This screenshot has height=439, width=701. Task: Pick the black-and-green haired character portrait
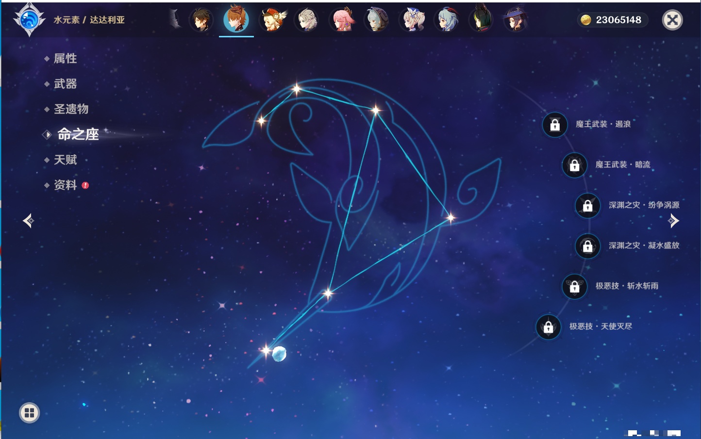(481, 19)
